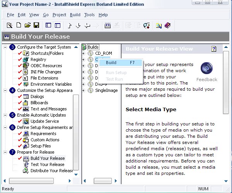Click Builds pane horizontal scrollbar thumb

click(x=103, y=181)
